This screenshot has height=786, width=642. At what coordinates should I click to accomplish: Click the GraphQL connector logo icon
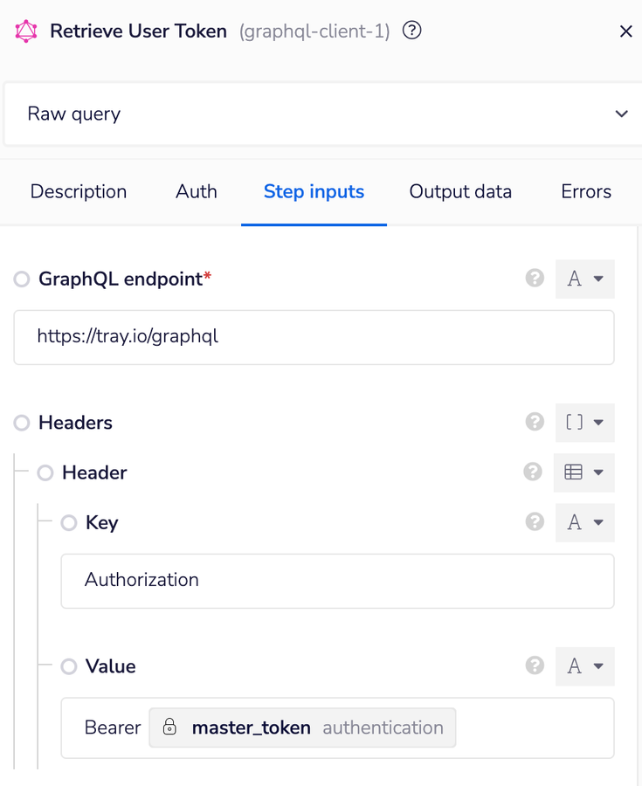(26, 31)
